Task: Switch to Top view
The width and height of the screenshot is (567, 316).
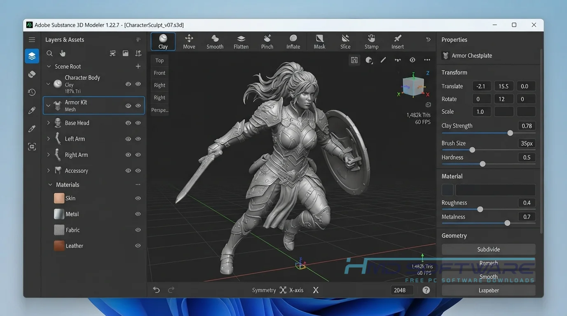Action: point(160,60)
